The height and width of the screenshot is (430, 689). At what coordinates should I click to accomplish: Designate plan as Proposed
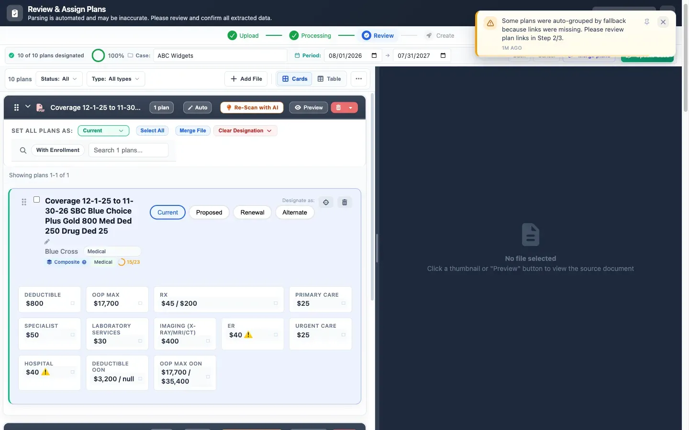click(209, 212)
